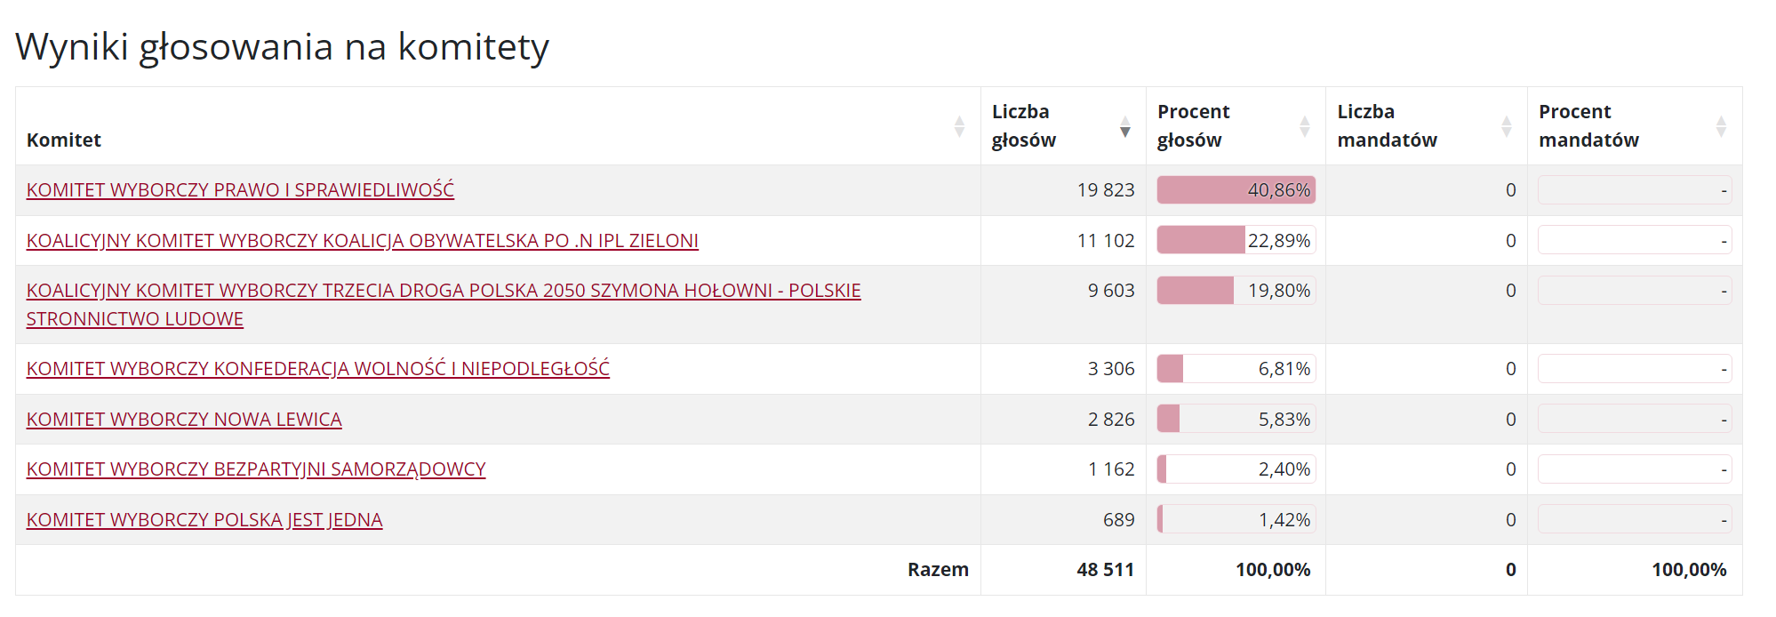The image size is (1776, 617).
Task: Open Komitet Wyborczy Prawo i Sprawiedliwość link
Action: pos(240,190)
